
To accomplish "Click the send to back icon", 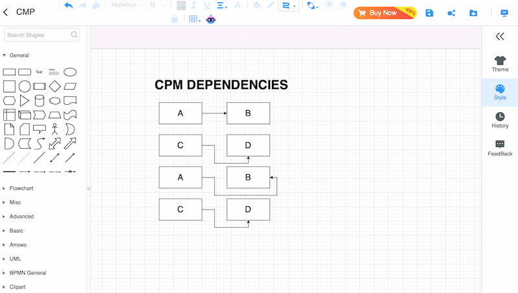I will point(343,5).
